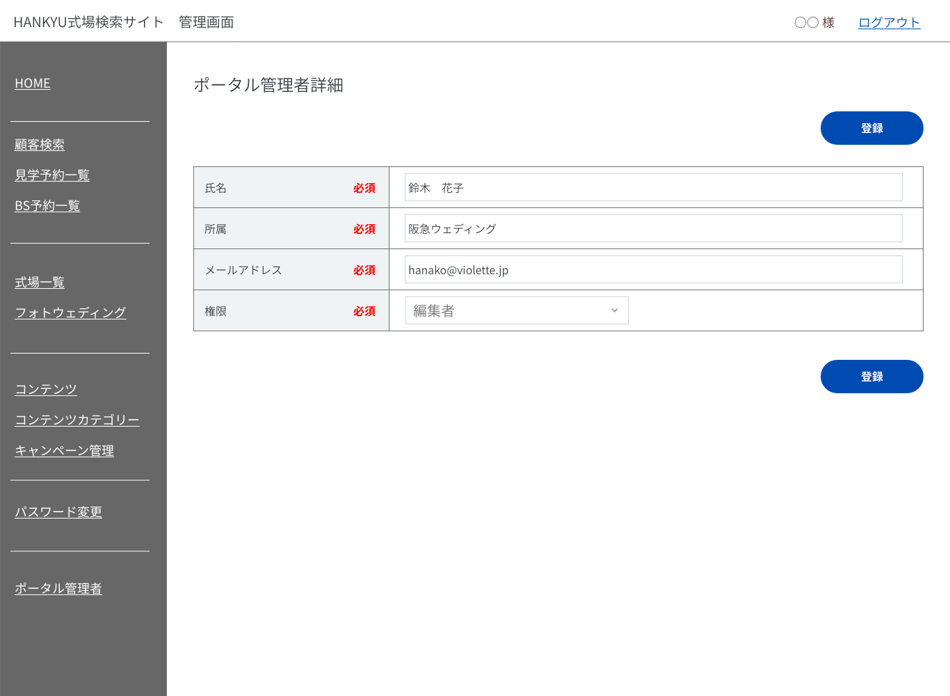This screenshot has height=696, width=950.
Task: Click the ログアウト link
Action: [x=889, y=22]
